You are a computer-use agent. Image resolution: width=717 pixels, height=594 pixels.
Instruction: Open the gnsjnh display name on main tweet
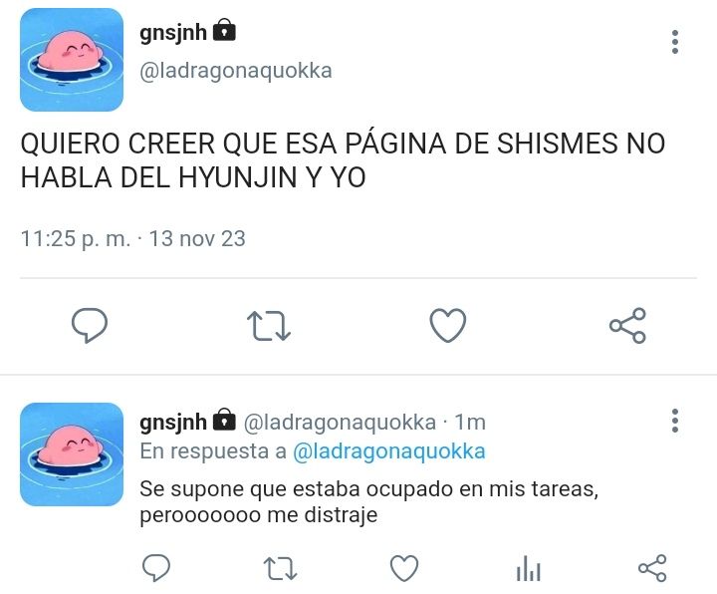(x=173, y=33)
